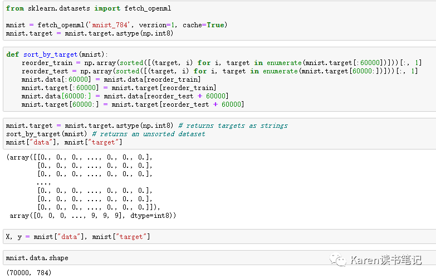Click the fetch_openml import code cell
436x279 pixels.
pyautogui.click(x=219, y=21)
